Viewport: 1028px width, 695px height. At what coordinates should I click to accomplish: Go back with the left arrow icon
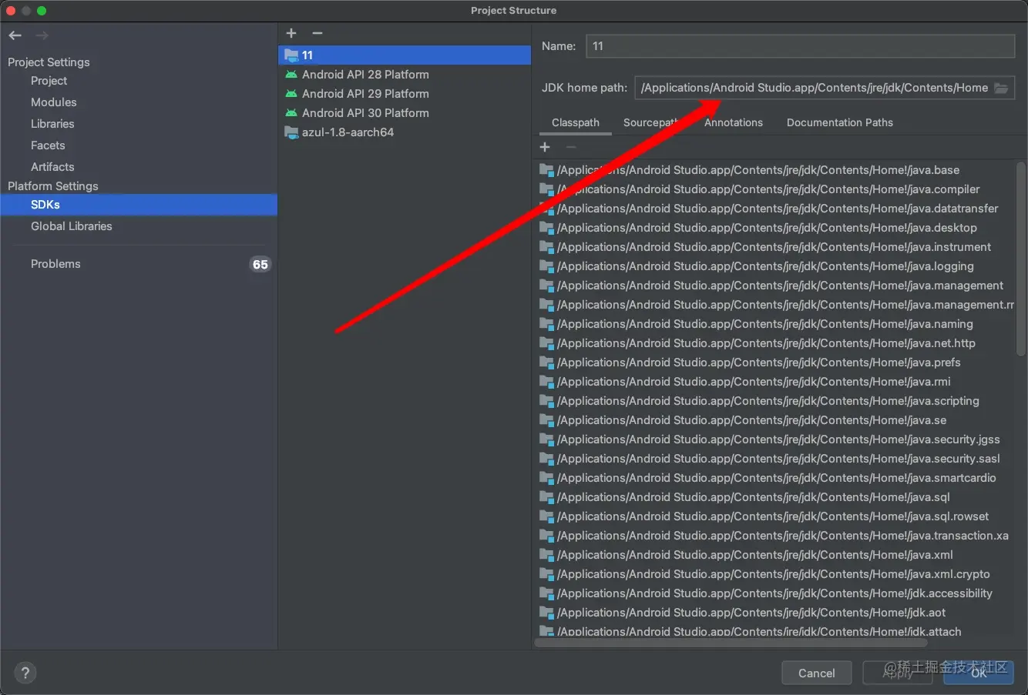pyautogui.click(x=15, y=35)
